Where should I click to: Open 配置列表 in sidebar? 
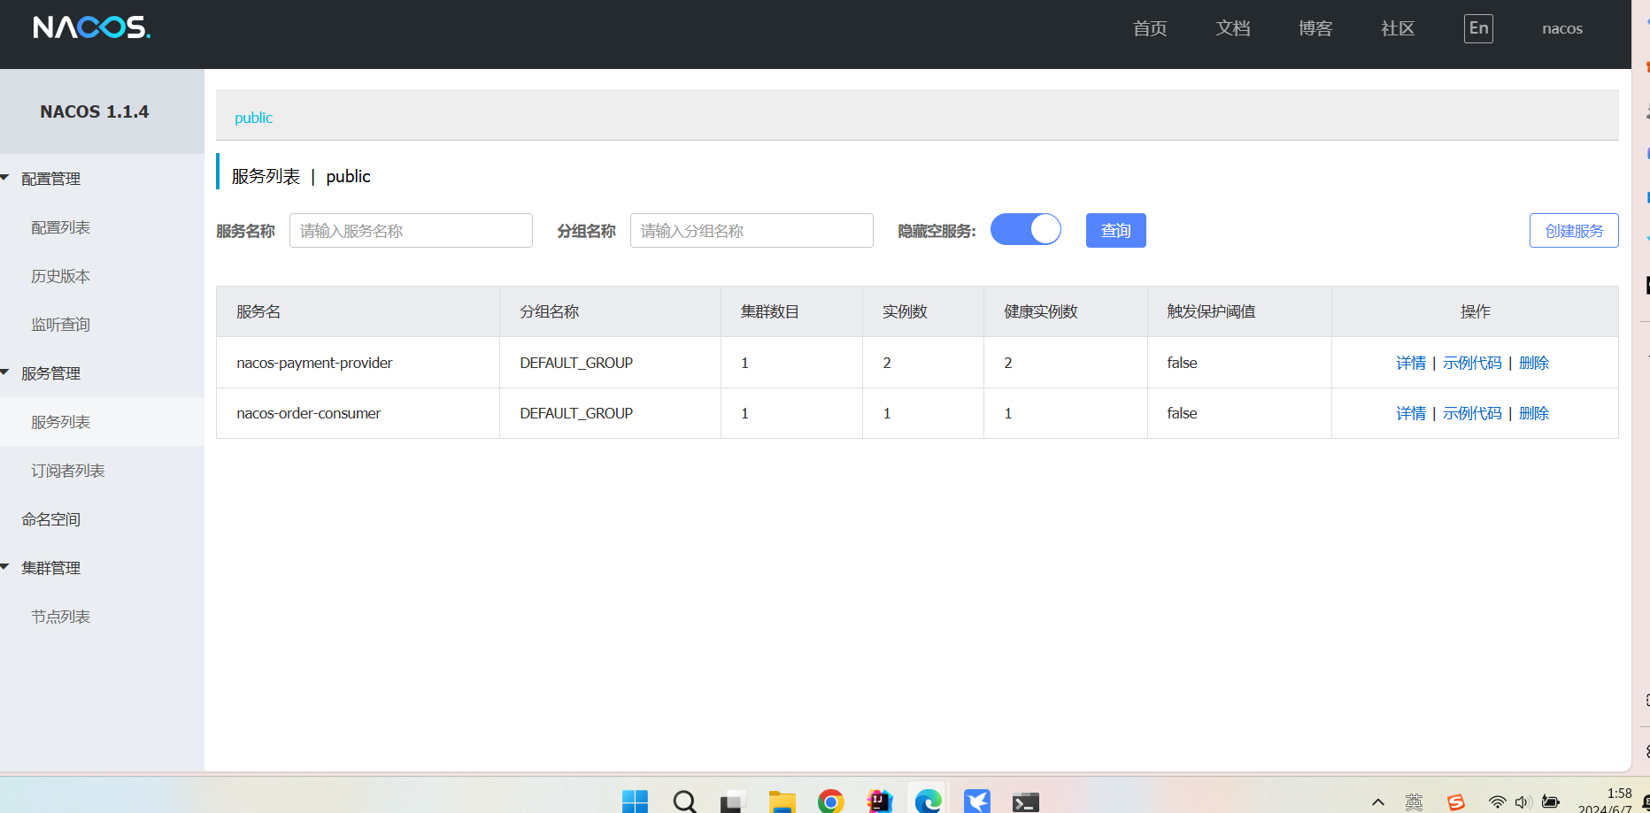tap(60, 227)
